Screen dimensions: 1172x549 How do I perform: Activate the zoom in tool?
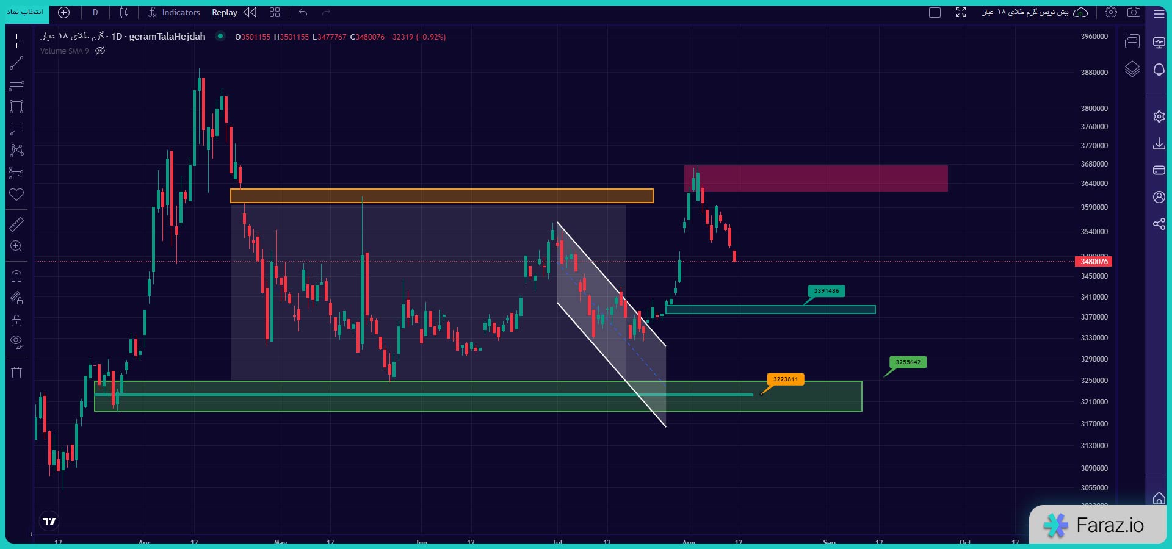pyautogui.click(x=16, y=246)
